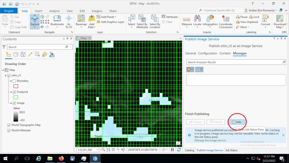289x163 pixels.
Task: Select List By Drawing Order icon
Action: coord(8,55)
